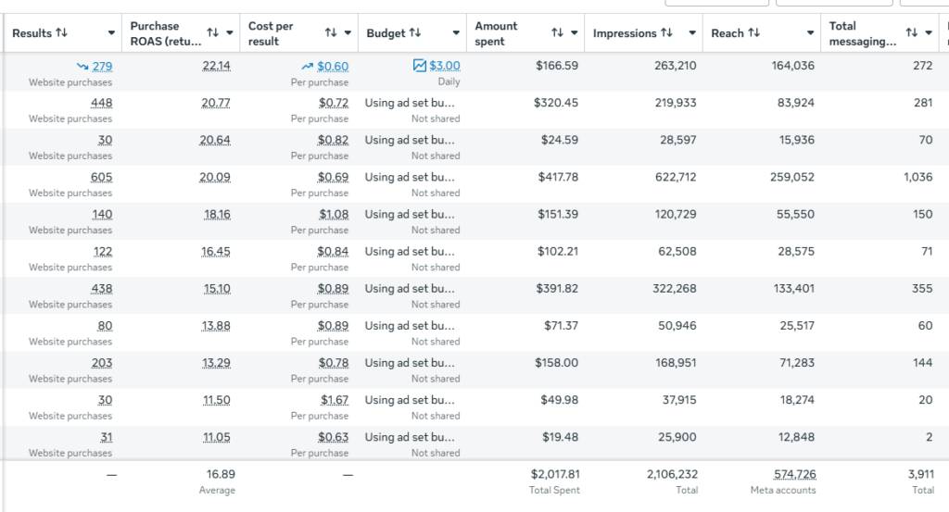Select the 1,036 total messaging cell

click(x=918, y=177)
